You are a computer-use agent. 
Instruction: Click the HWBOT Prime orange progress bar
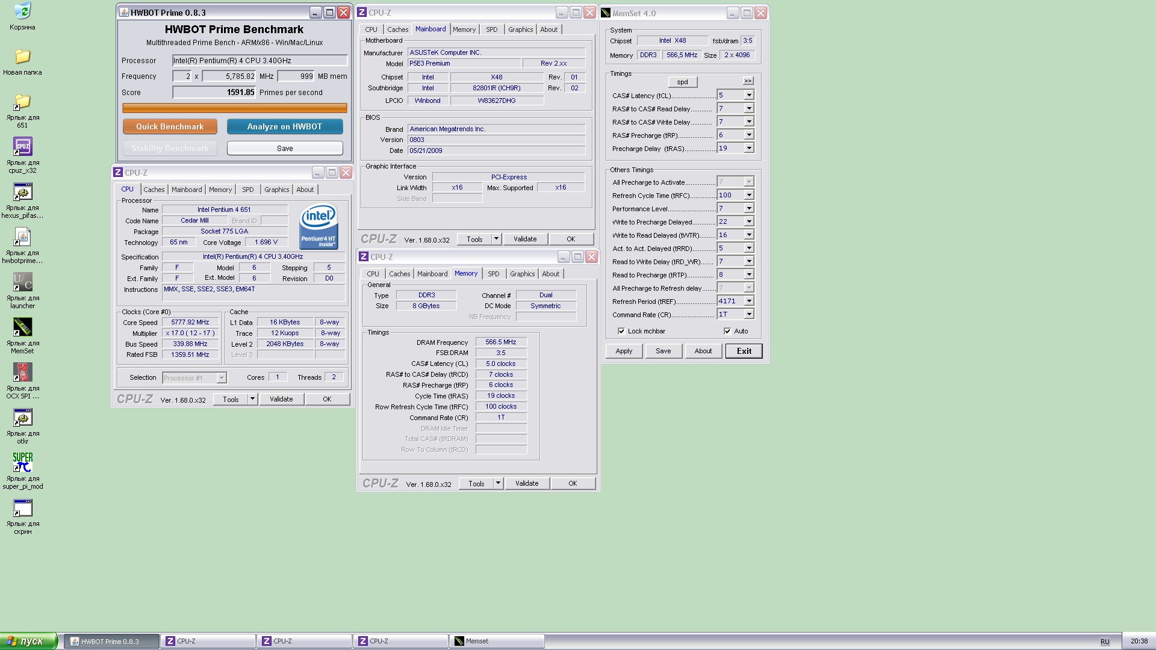point(235,108)
